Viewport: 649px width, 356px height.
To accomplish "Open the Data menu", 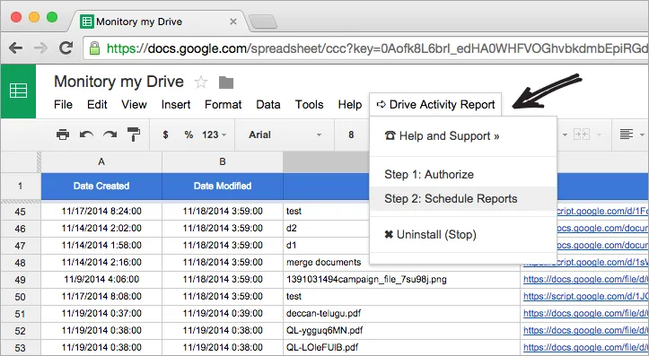I will pyautogui.click(x=268, y=105).
